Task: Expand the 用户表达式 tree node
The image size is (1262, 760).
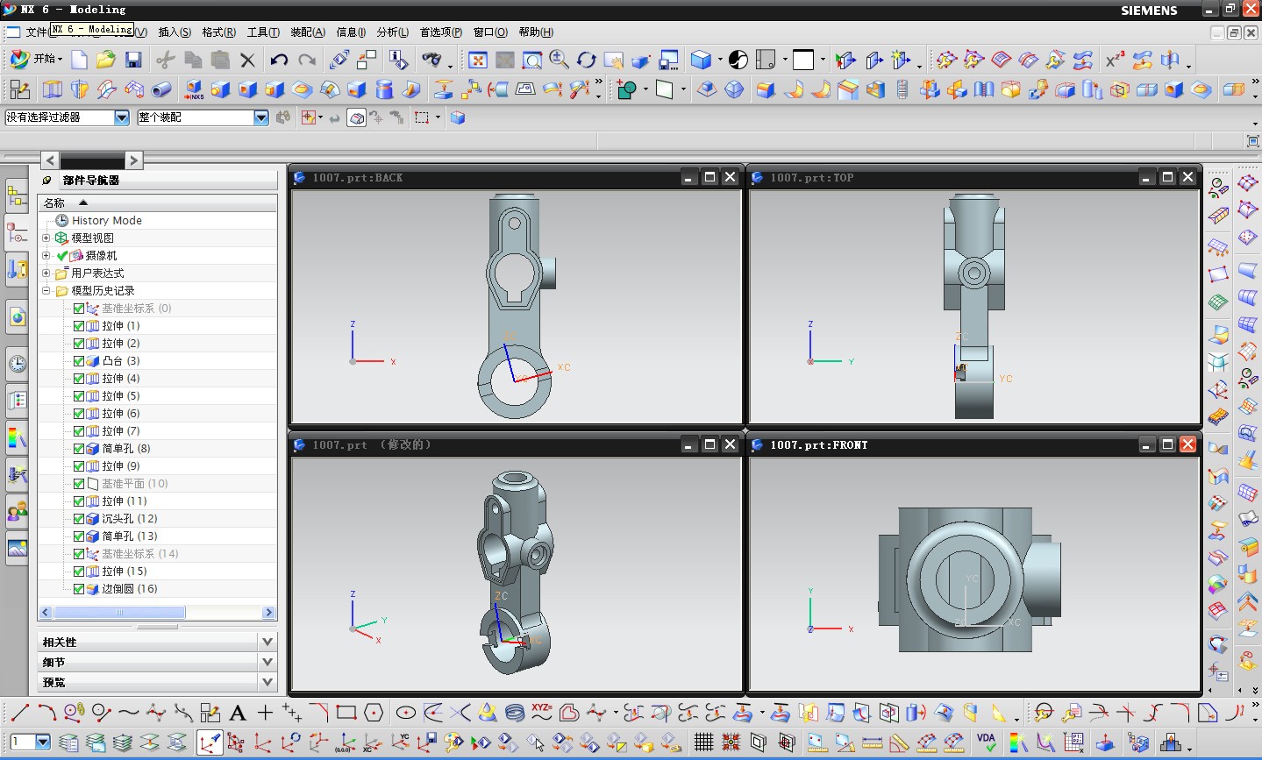Action: click(46, 273)
